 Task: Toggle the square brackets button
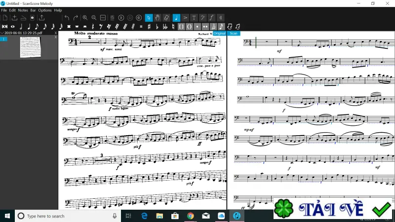pyautogui.click(x=181, y=27)
